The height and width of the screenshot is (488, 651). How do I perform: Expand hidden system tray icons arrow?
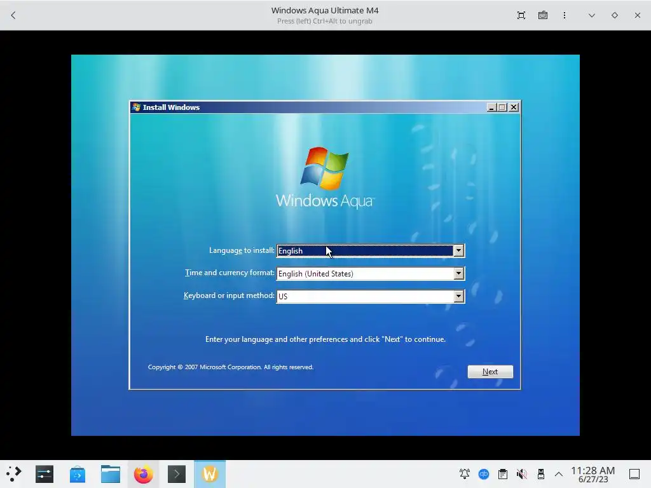(x=559, y=474)
